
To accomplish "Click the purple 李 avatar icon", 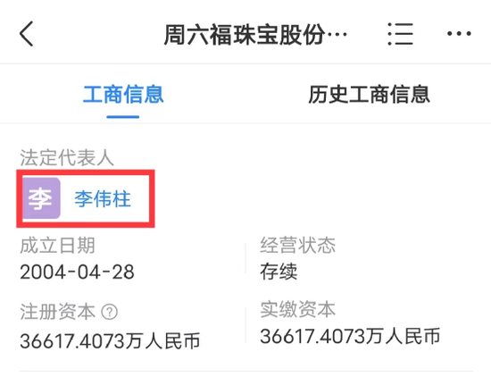I will (41, 198).
